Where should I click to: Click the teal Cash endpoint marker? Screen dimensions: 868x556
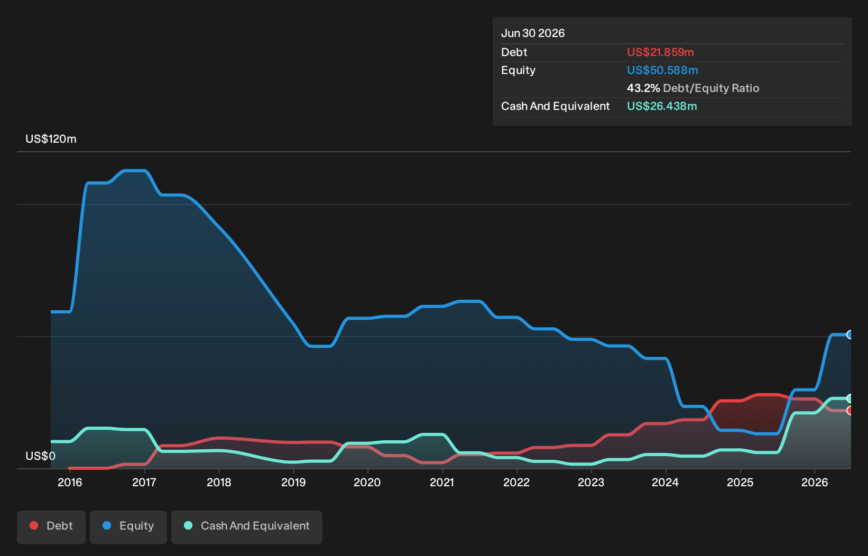click(x=850, y=399)
